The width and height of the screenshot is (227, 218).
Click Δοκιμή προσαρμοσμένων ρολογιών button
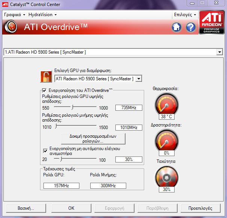93,139
